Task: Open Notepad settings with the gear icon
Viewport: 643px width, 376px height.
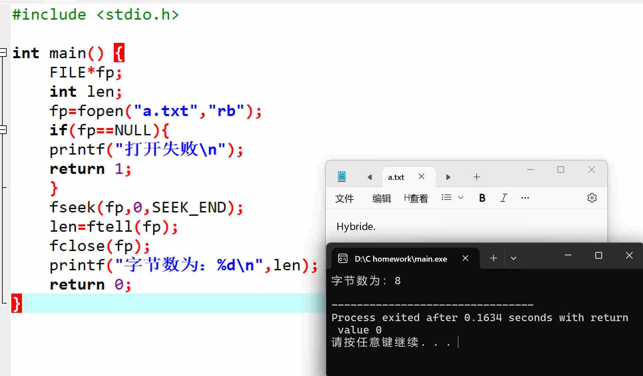Action: point(592,198)
